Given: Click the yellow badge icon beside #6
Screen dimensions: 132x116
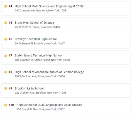Looking at the screenshot, I should (x=6, y=39).
